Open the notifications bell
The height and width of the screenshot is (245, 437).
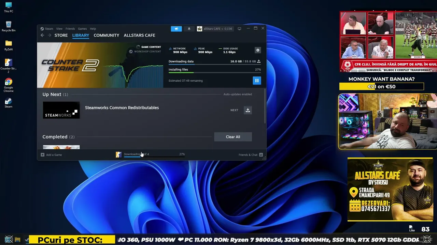(x=189, y=29)
